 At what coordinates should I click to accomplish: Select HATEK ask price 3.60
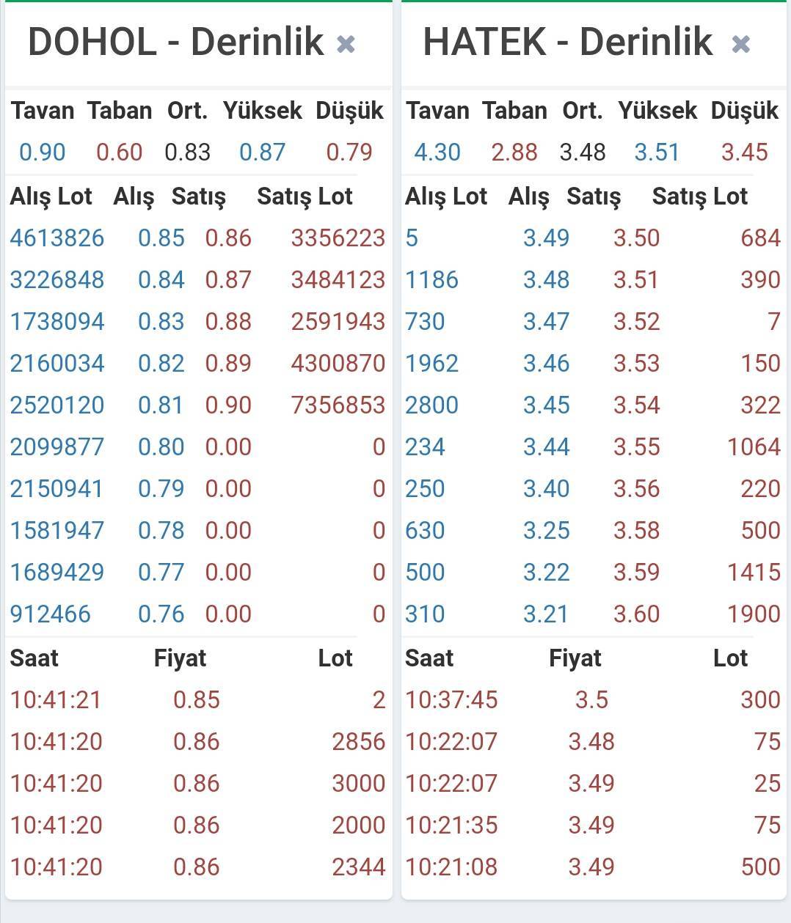tap(636, 614)
